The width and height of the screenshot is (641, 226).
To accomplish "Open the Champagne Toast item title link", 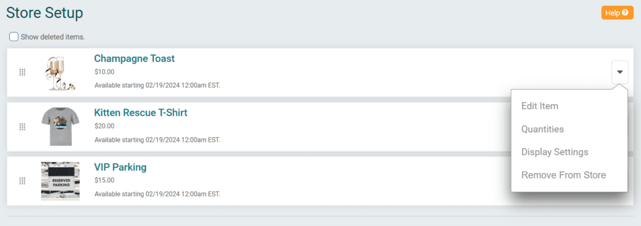I will [x=134, y=58].
